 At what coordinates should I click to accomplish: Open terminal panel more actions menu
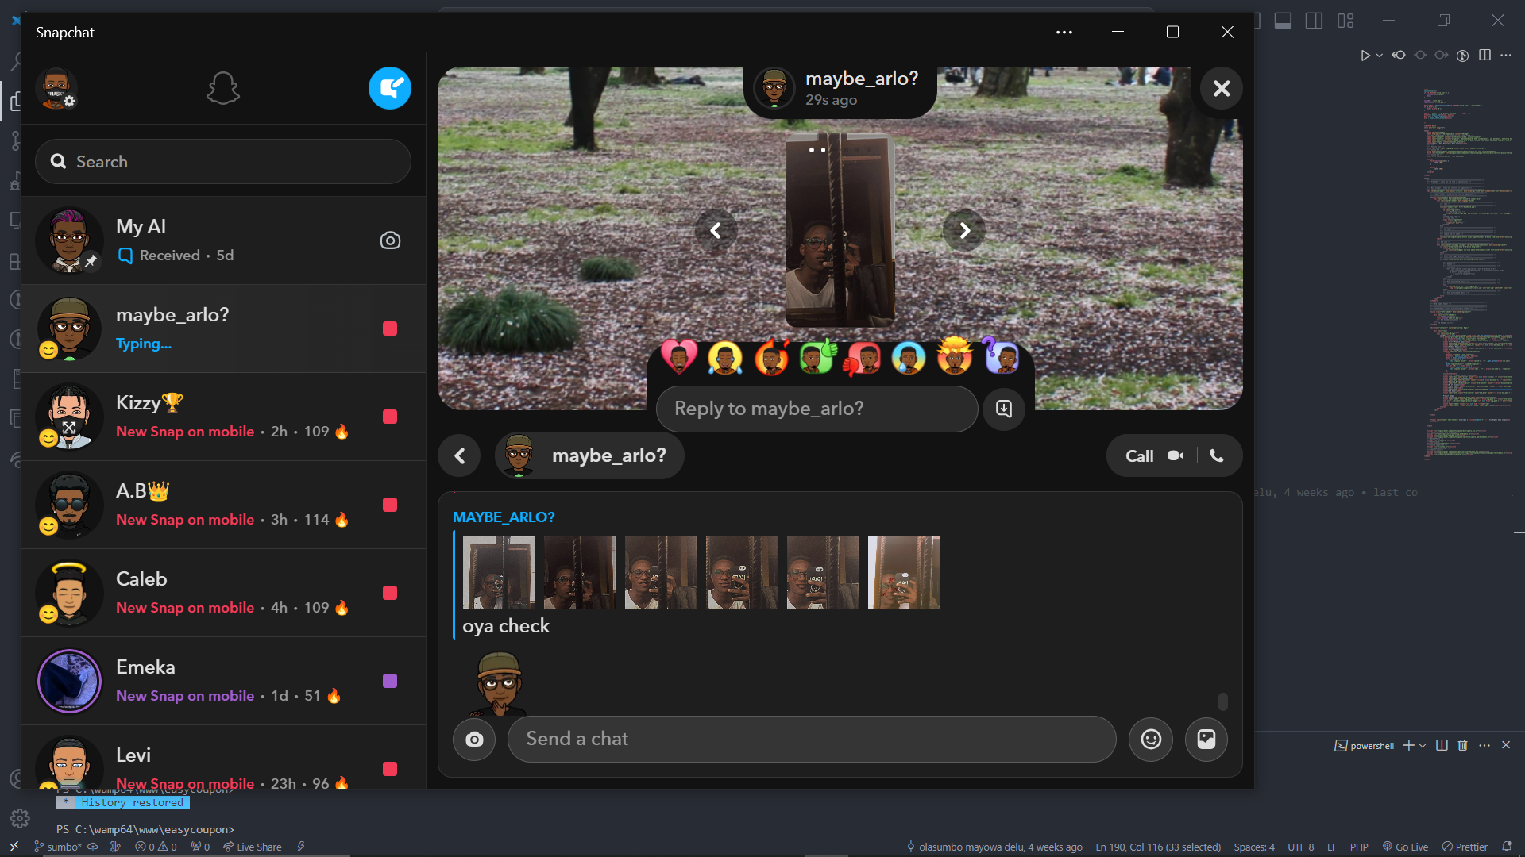click(1484, 745)
